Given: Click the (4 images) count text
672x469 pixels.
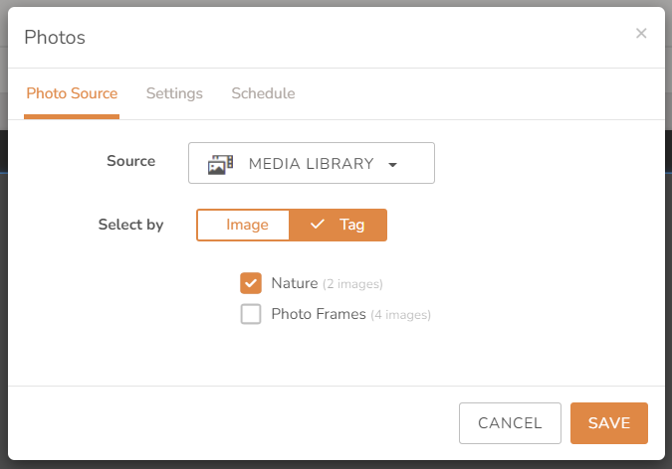Looking at the screenshot, I should (x=401, y=315).
